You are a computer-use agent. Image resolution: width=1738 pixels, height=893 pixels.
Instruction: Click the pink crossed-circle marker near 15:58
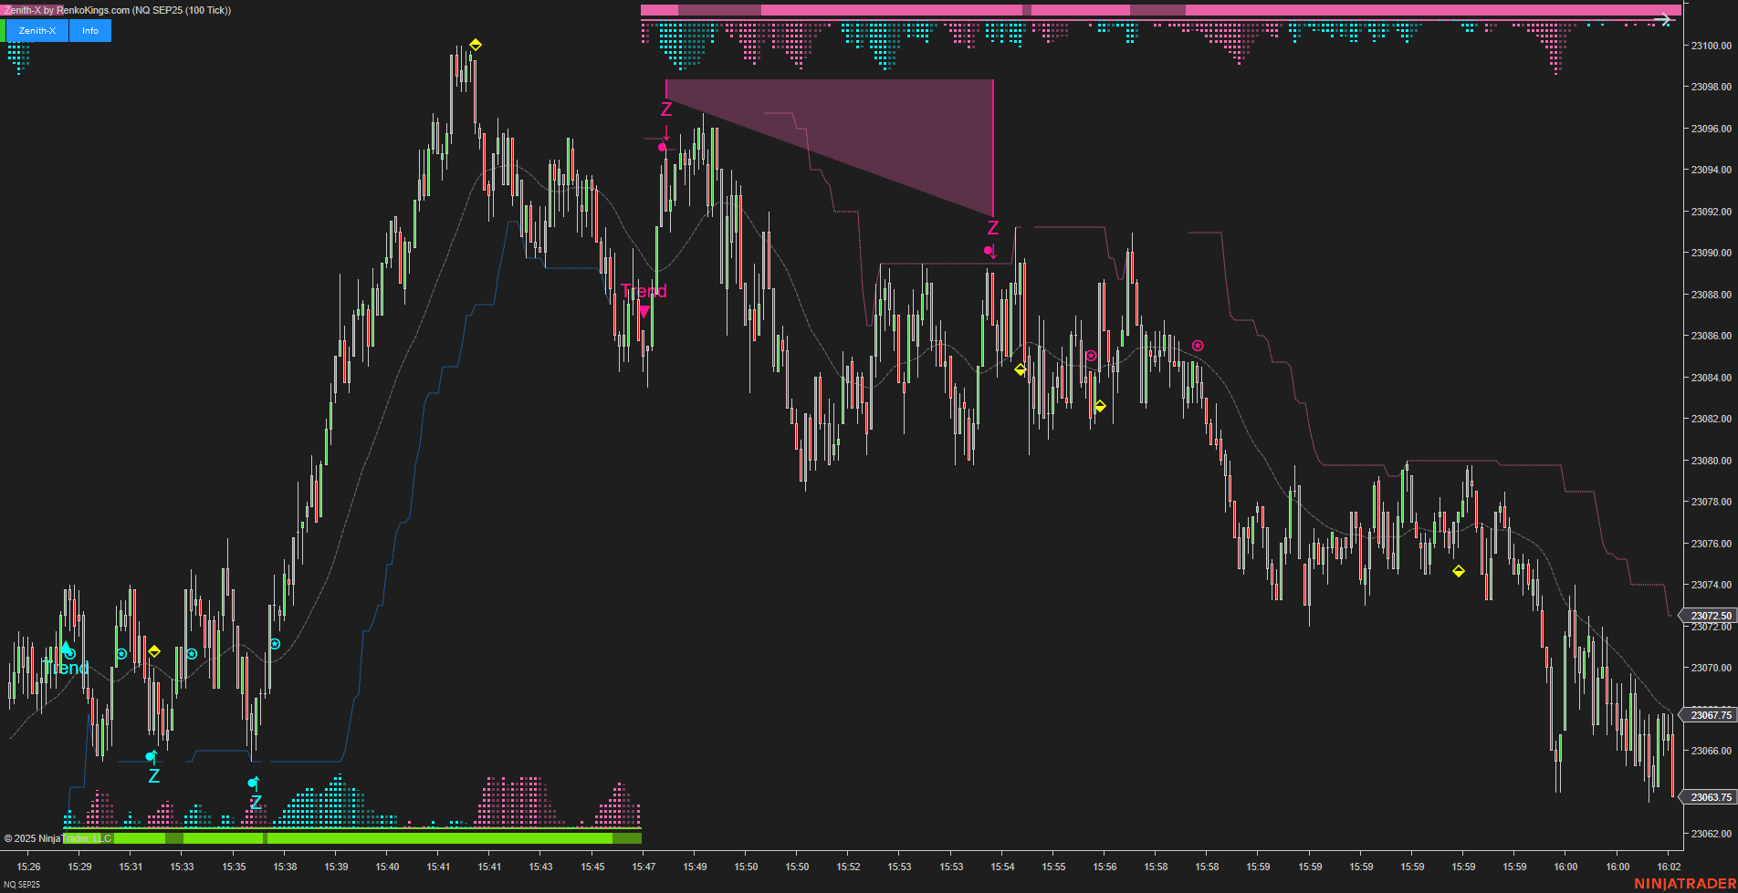[1197, 345]
